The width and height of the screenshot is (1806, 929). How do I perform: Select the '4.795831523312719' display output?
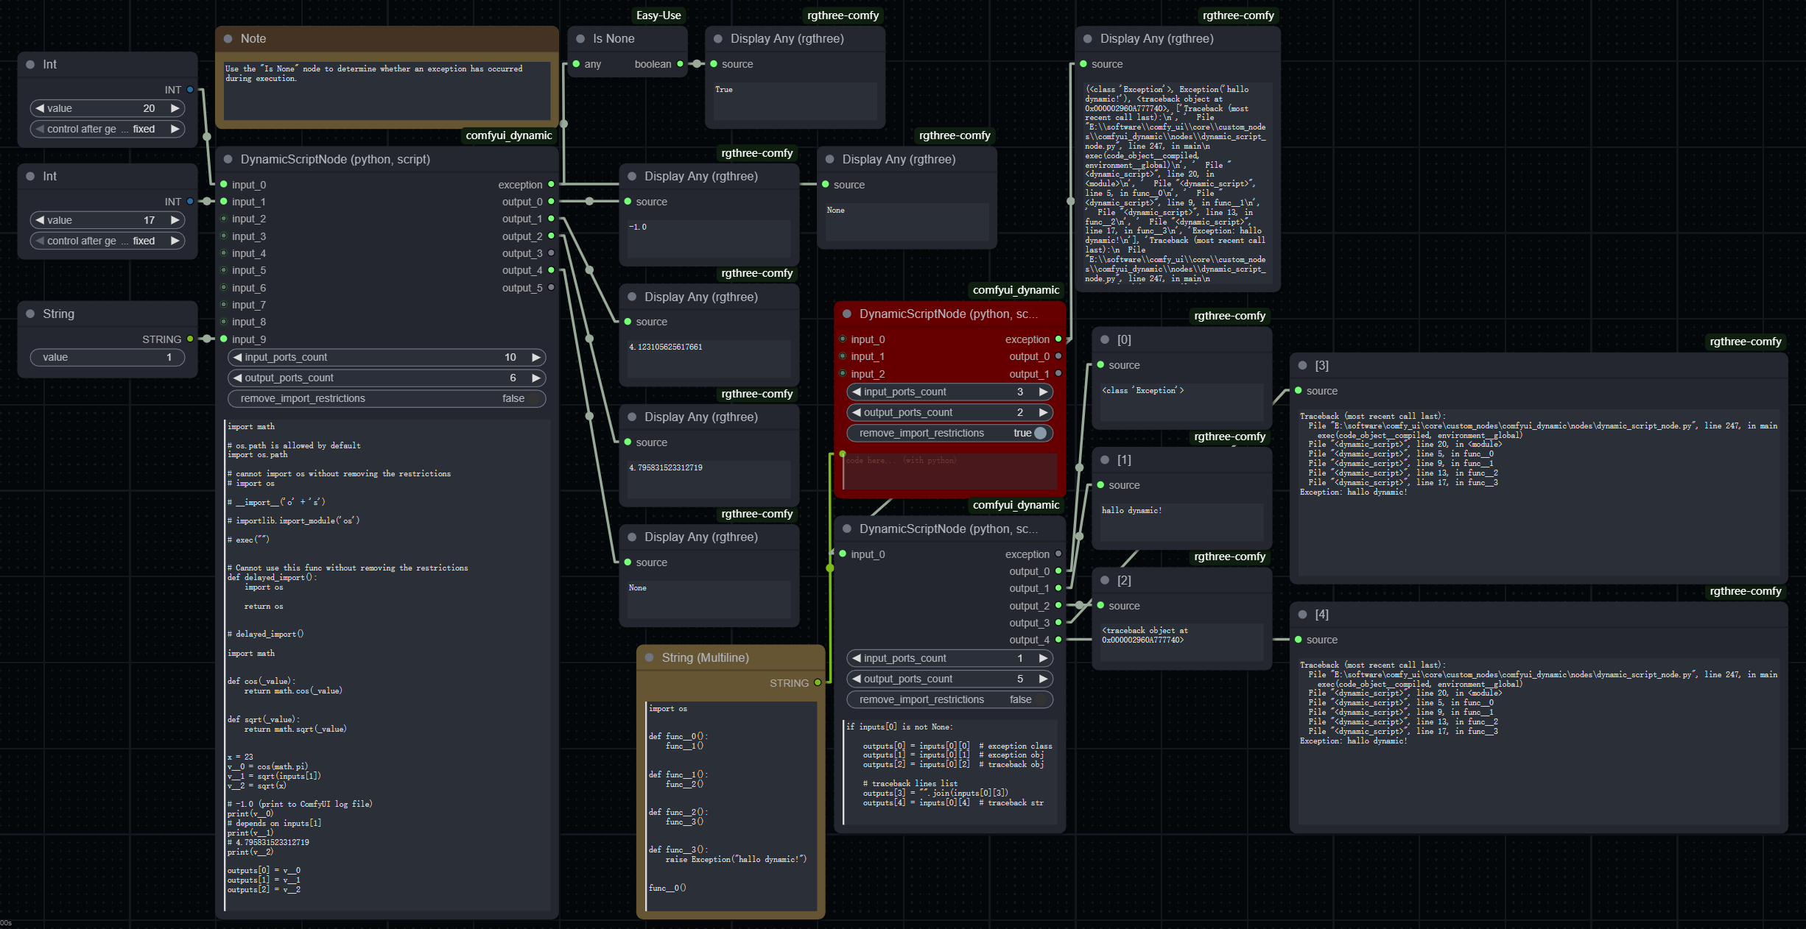coord(666,467)
